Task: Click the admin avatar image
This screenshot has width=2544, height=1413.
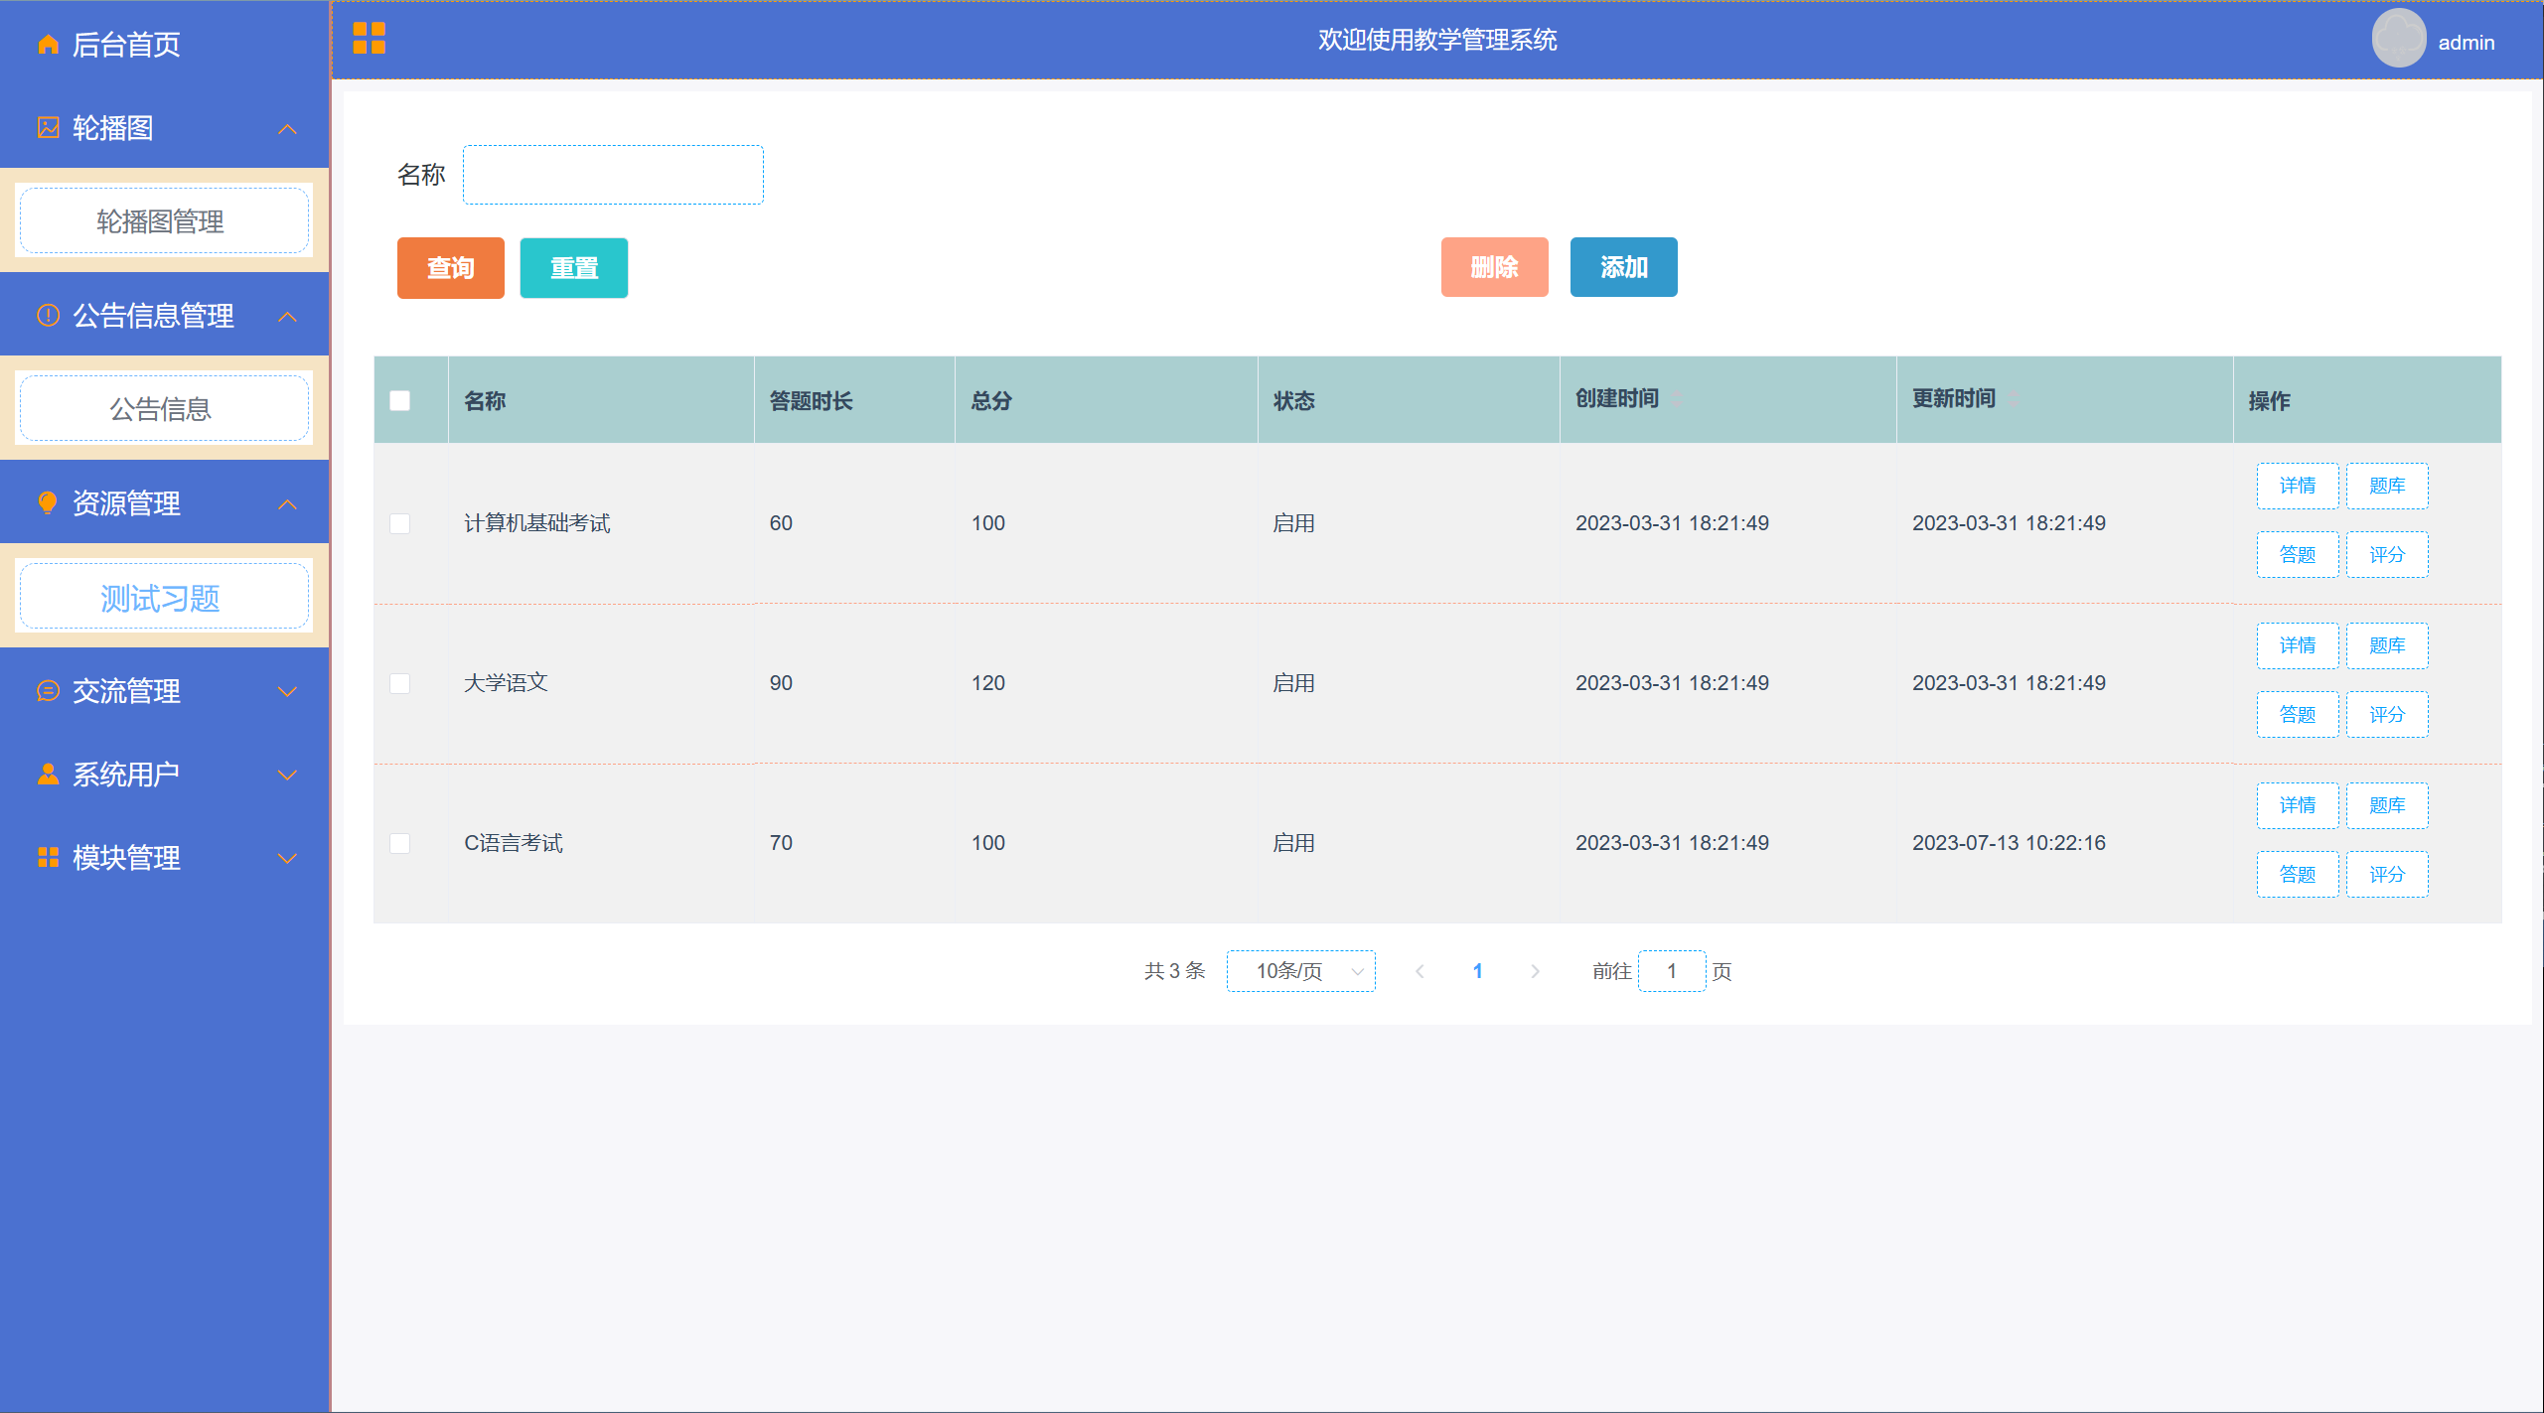Action: tap(2398, 39)
